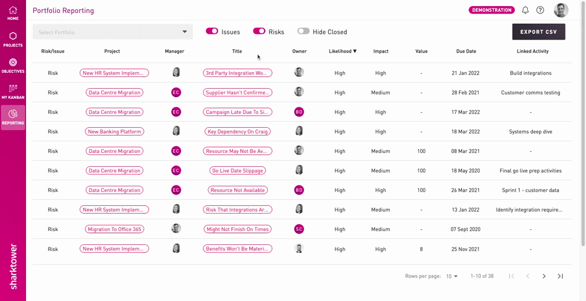Go to the next results page
Viewport: 586px width, 301px height.
[544, 276]
